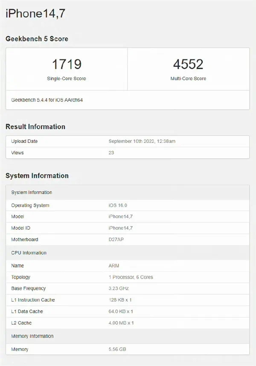Image resolution: width=256 pixels, height=366 pixels.
Task: Click the memory value 5.56 GB
Action: point(117,349)
